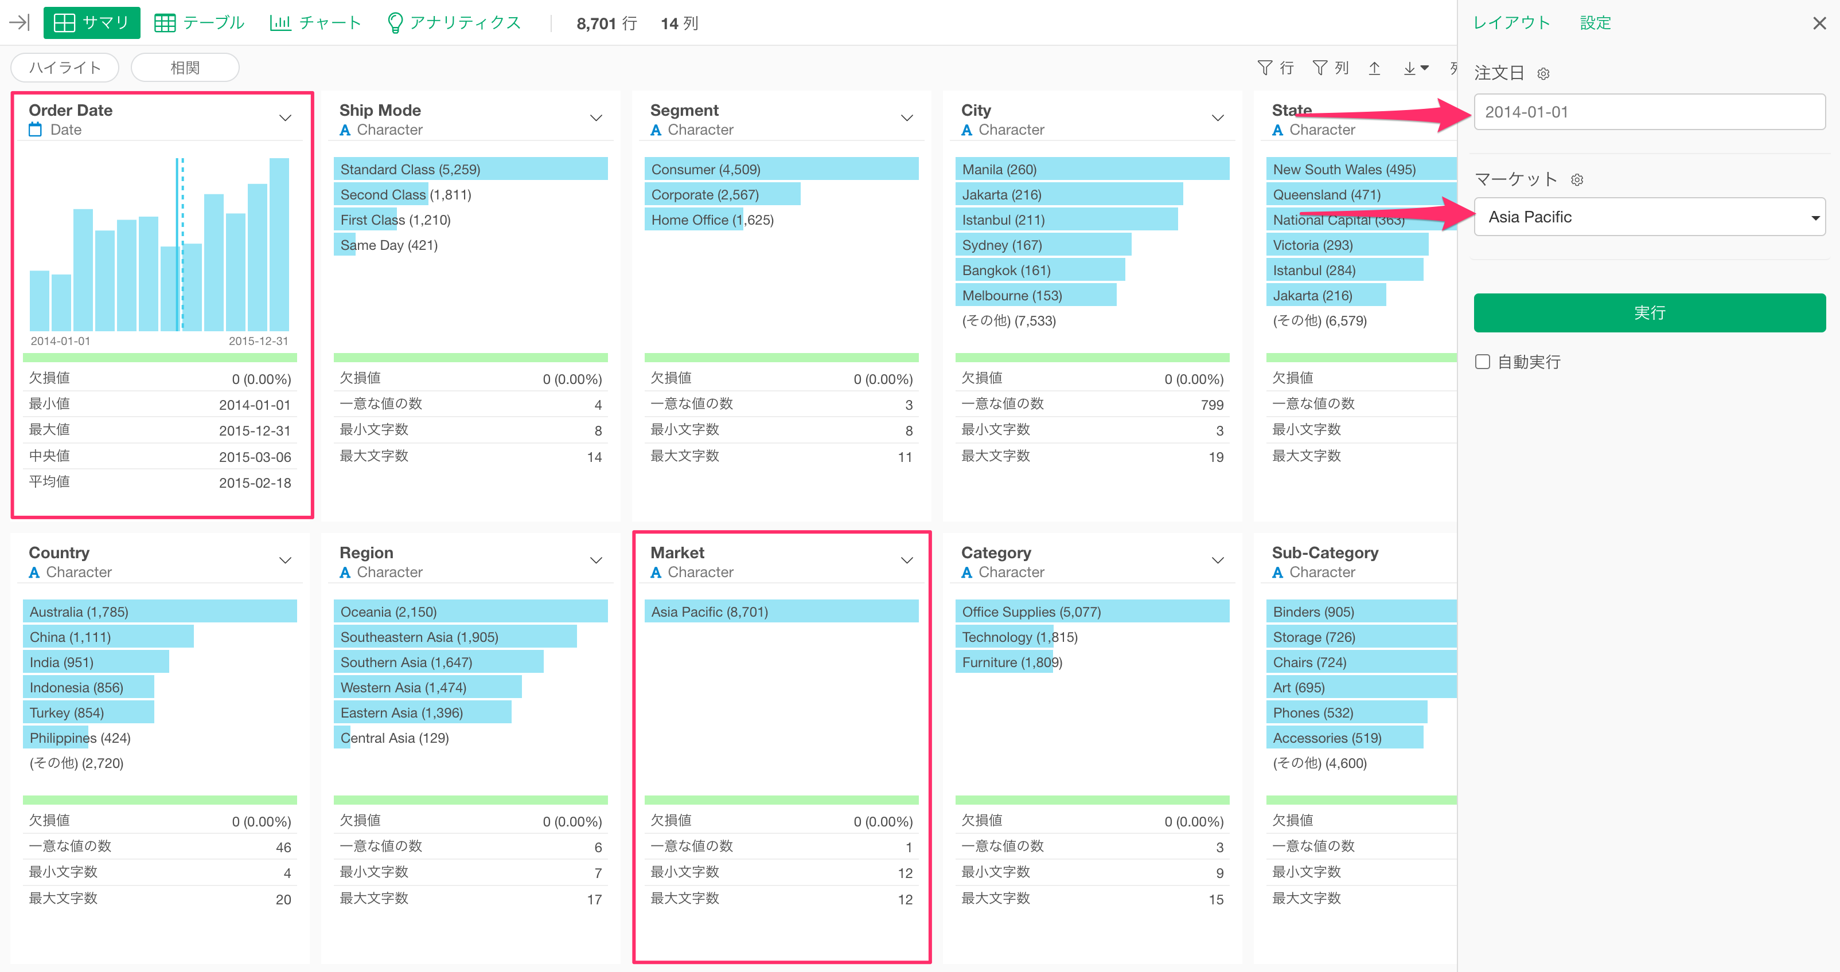Click the Character type icon under Category
The width and height of the screenshot is (1840, 972).
point(966,573)
